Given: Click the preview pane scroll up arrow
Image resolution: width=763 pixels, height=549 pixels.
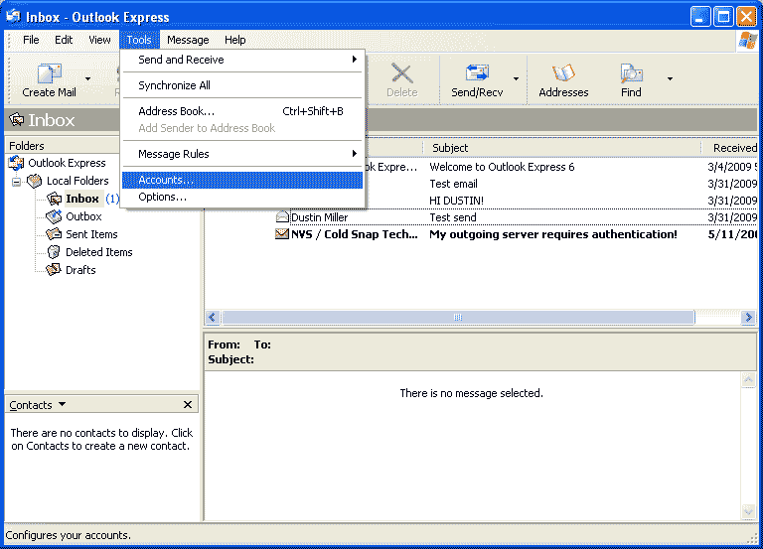Looking at the screenshot, I should point(748,379).
